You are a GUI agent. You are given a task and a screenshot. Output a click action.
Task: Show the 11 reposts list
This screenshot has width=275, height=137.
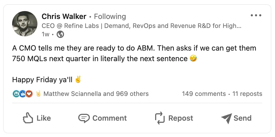[x=247, y=94]
